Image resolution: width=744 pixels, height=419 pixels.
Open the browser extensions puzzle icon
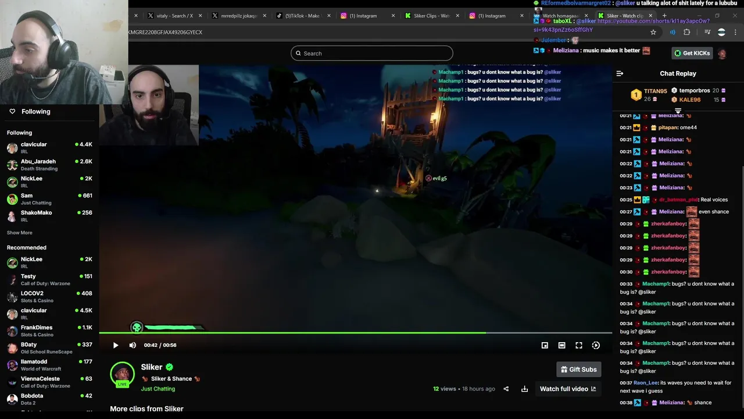pos(687,33)
